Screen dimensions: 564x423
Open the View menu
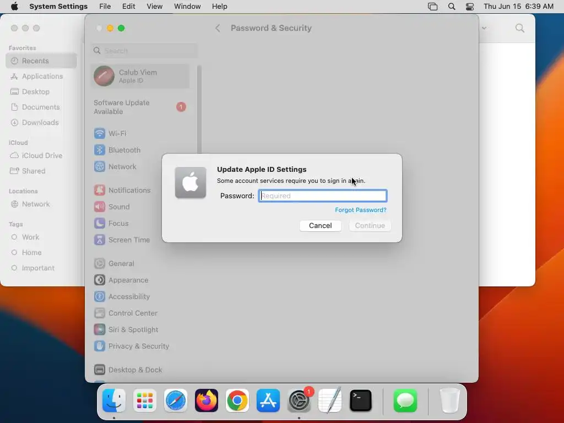point(154,7)
